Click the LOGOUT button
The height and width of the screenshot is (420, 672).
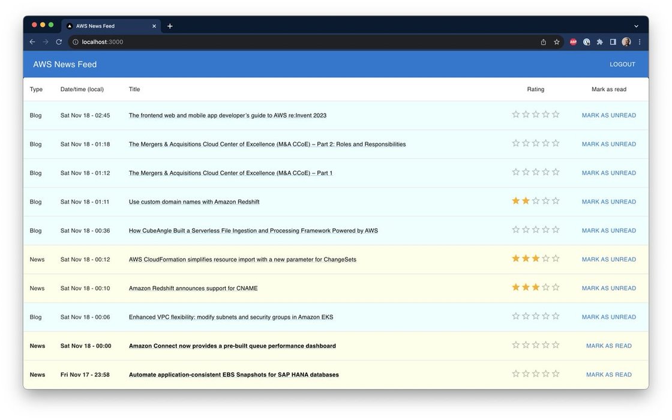pos(622,65)
